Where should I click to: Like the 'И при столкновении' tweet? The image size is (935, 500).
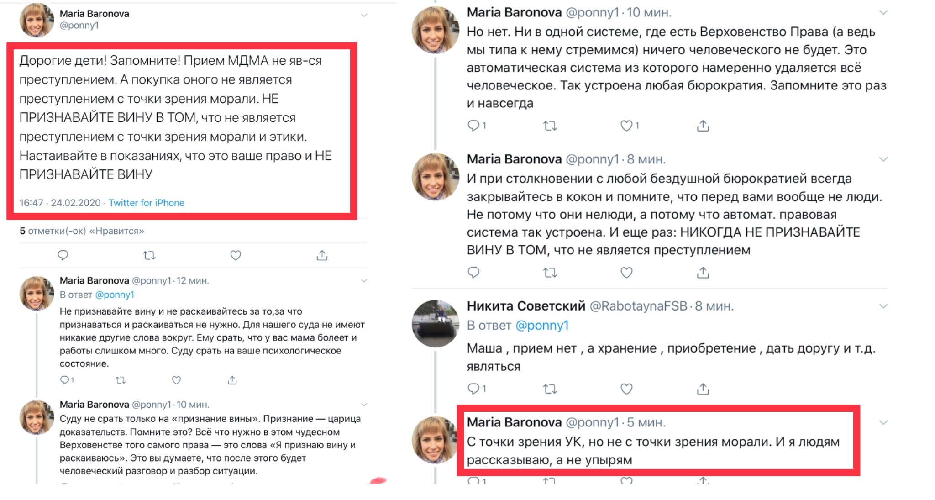pos(626,273)
